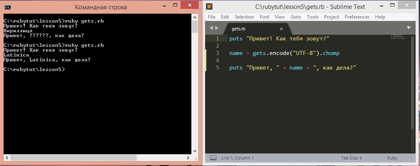The width and height of the screenshot is (420, 166).
Task: Click code line name = gets.encode("UTF-8").chomp
Action: (x=284, y=53)
